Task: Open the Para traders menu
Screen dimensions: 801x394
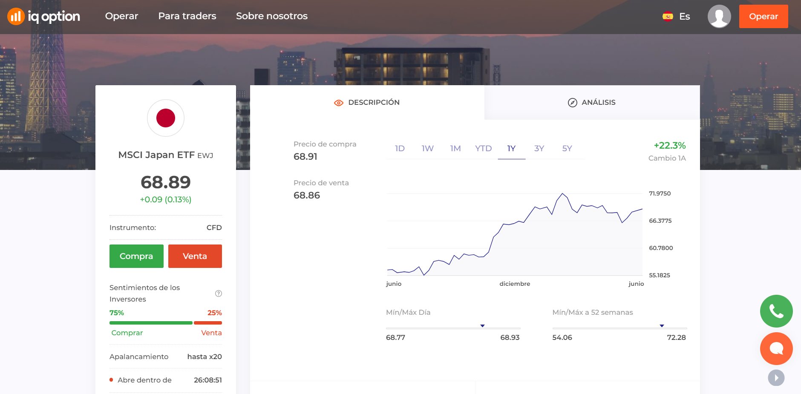Action: point(187,16)
